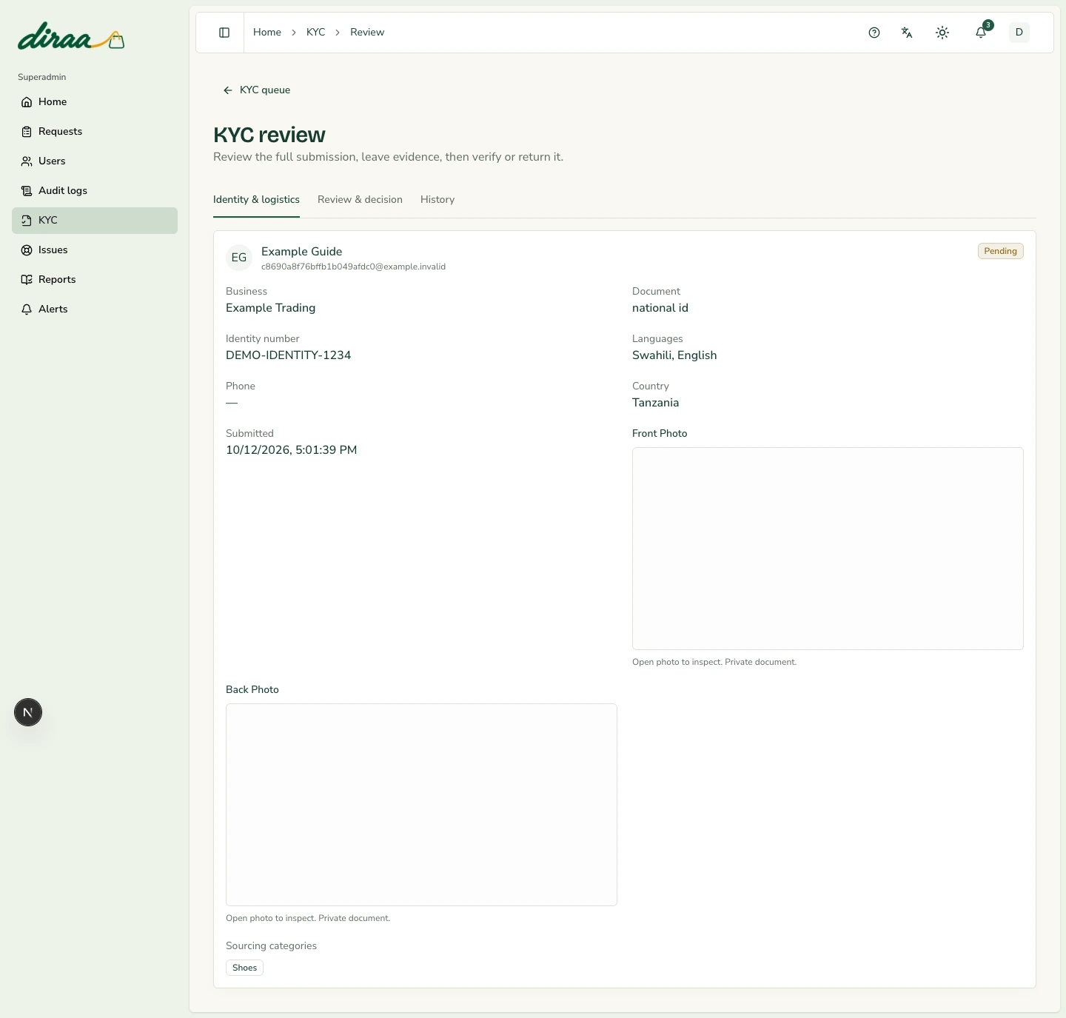
Task: Click the Pending status badge
Action: (x=1001, y=251)
